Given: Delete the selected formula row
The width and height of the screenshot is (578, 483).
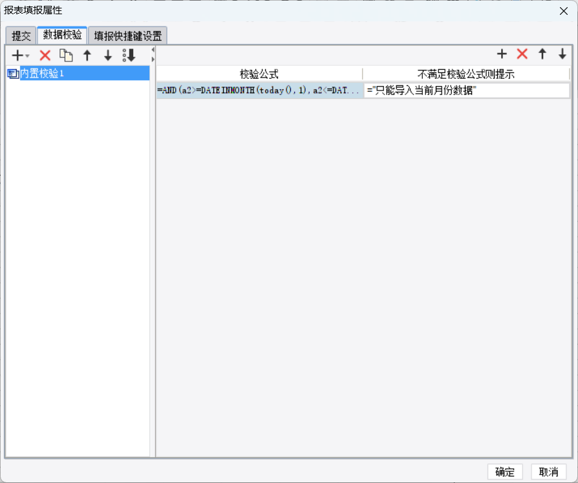Looking at the screenshot, I should [x=522, y=54].
